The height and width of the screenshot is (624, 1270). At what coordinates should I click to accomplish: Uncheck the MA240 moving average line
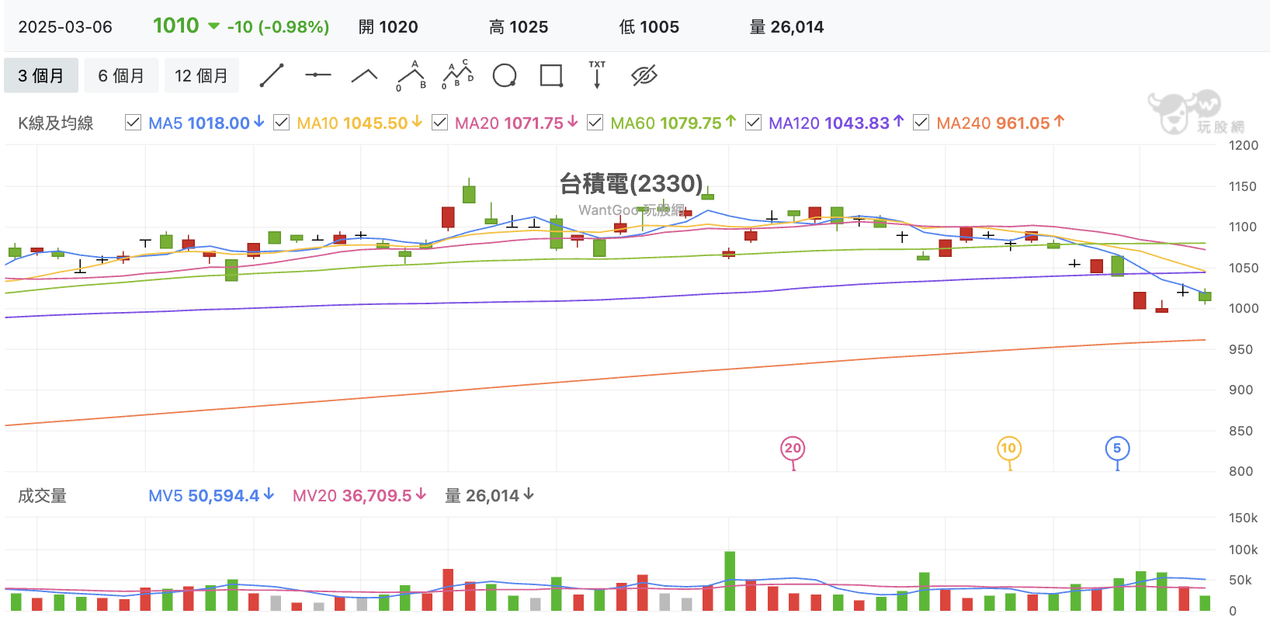pos(921,123)
